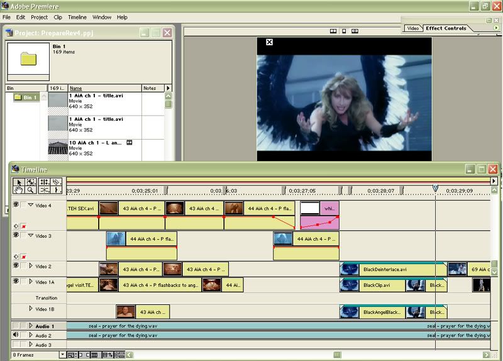
Task: Click Video 3 red opacity rubberband icon
Action: [x=24, y=257]
